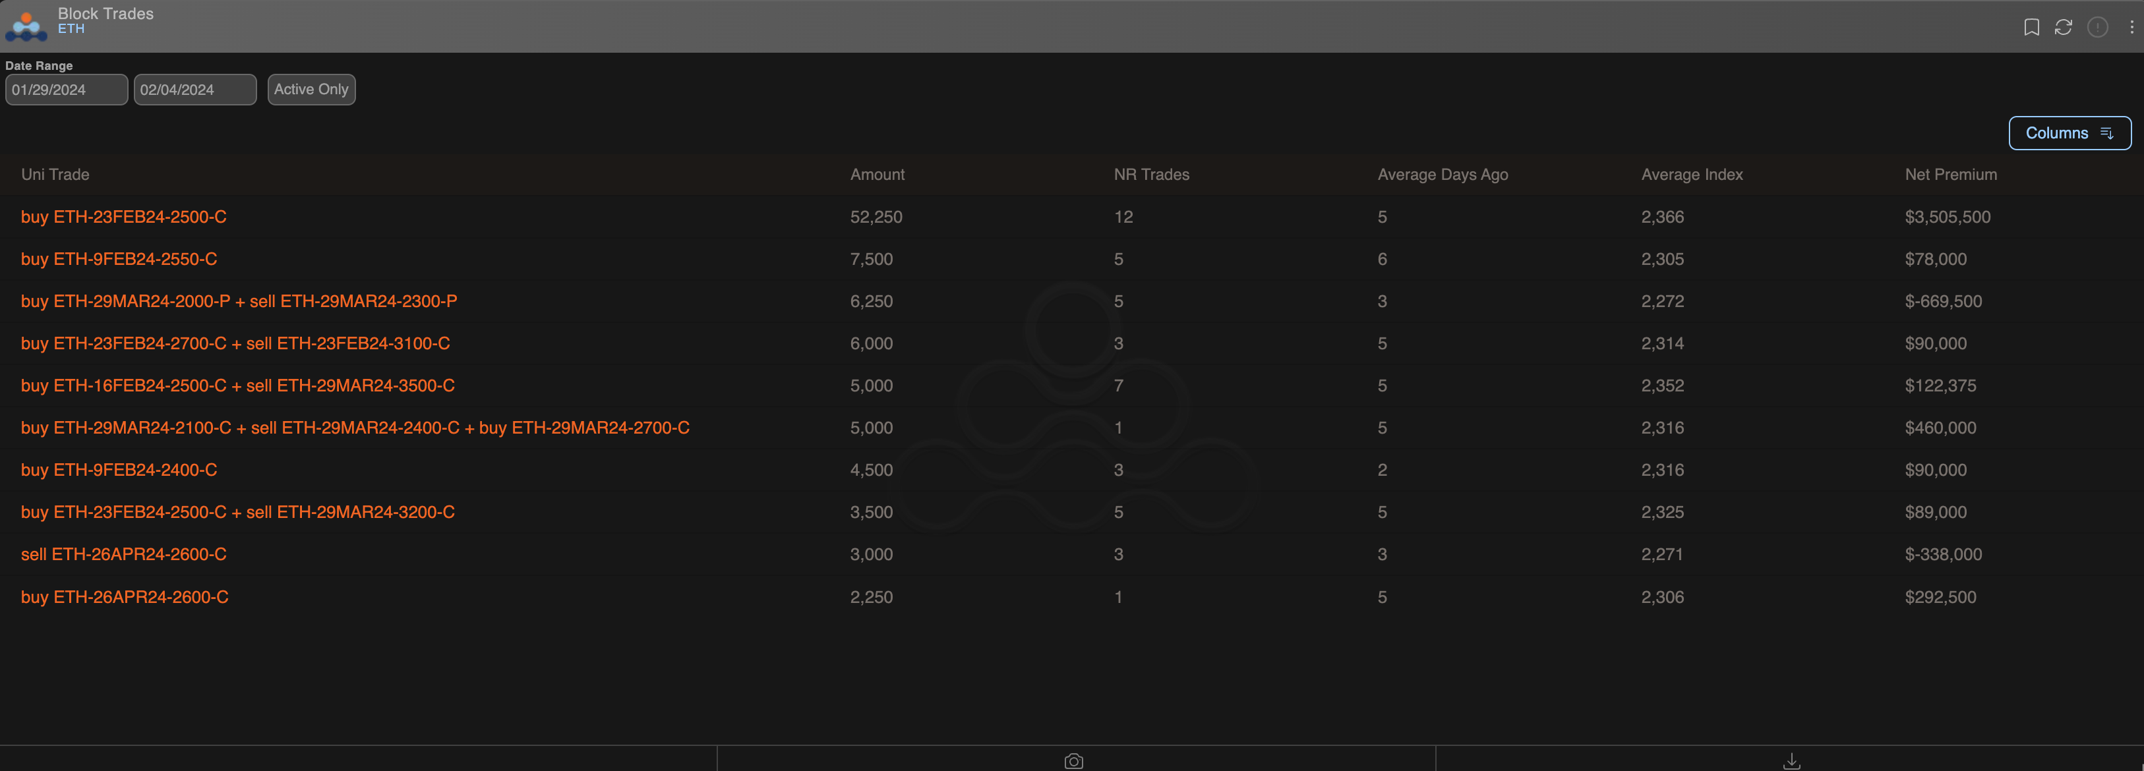This screenshot has height=771, width=2144.
Task: Open the three-dot options menu
Action: 2131,26
